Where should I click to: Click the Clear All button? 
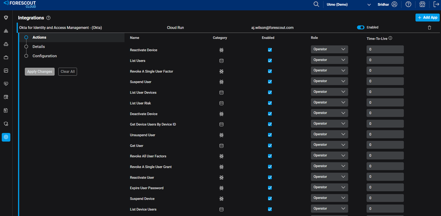pyautogui.click(x=67, y=72)
